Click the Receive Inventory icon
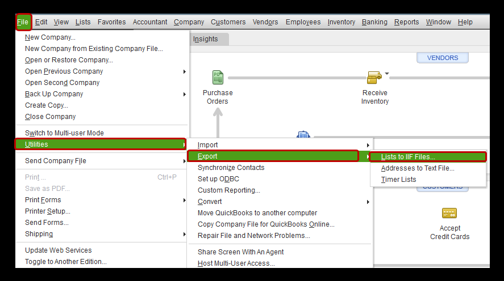This screenshot has height=281, width=504. (x=374, y=77)
